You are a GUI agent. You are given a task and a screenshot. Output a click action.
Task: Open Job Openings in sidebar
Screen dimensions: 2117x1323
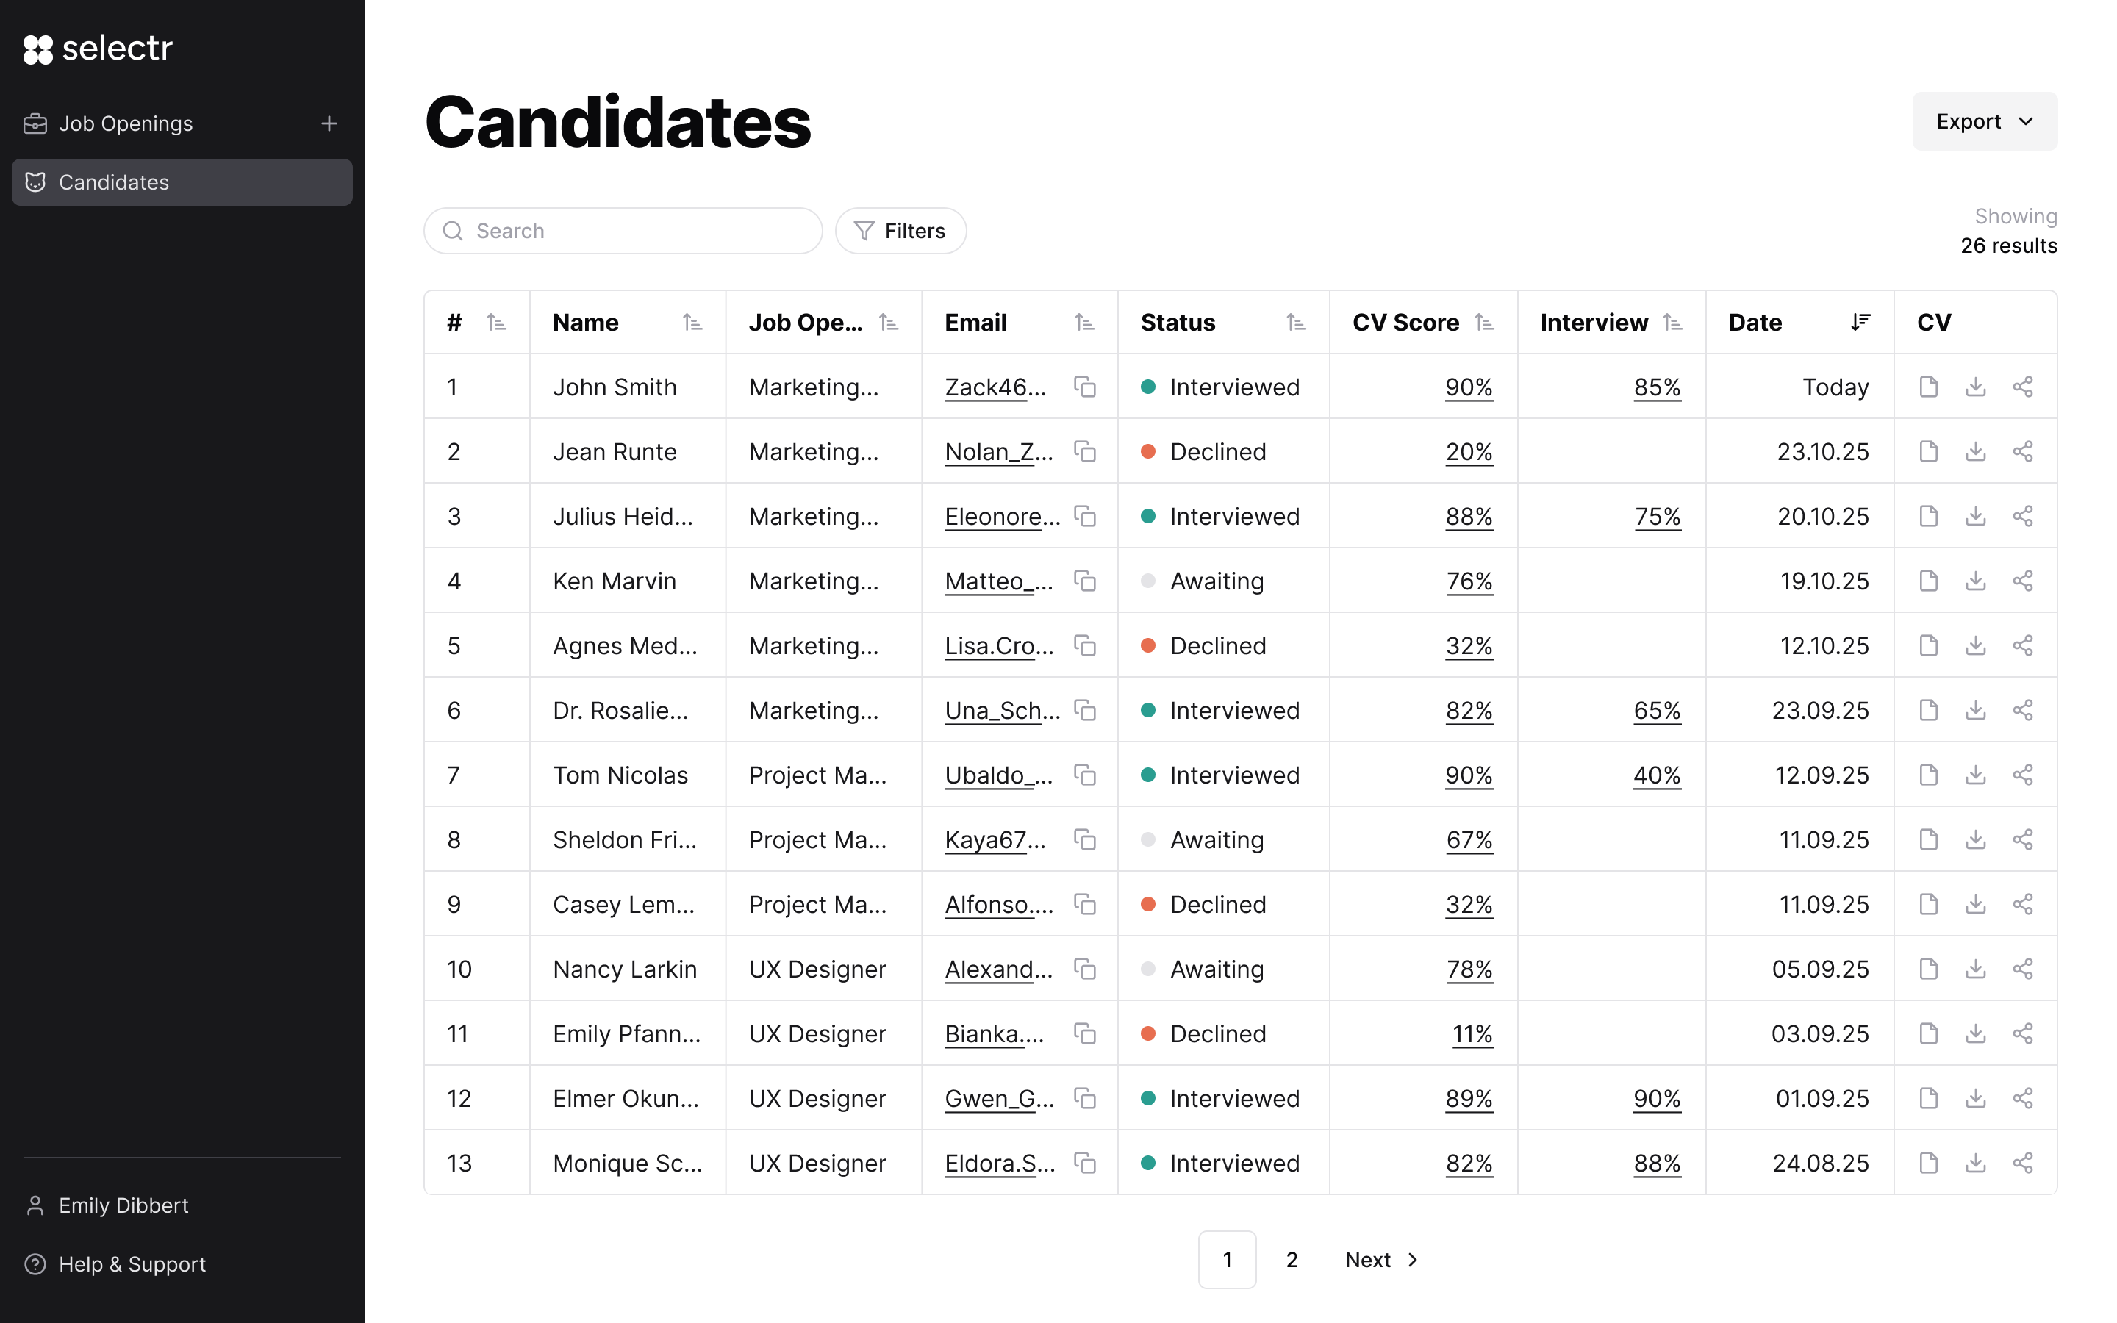pyautogui.click(x=126, y=123)
